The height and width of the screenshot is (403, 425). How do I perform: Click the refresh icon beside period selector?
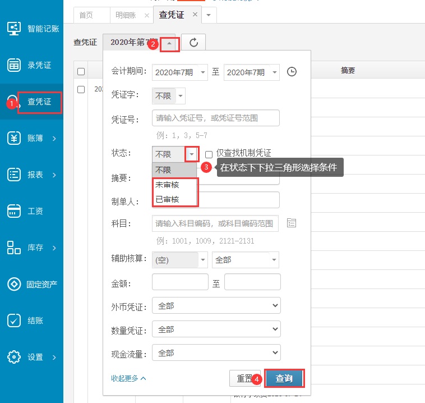pyautogui.click(x=193, y=43)
